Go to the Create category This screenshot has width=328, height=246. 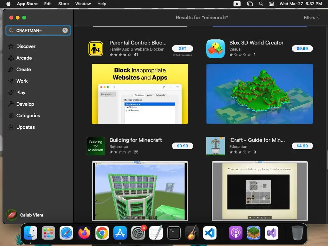click(x=20, y=70)
